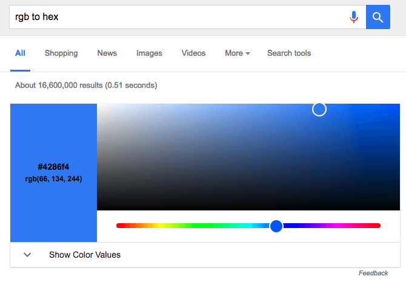Click the microphone voice search icon

click(x=354, y=17)
